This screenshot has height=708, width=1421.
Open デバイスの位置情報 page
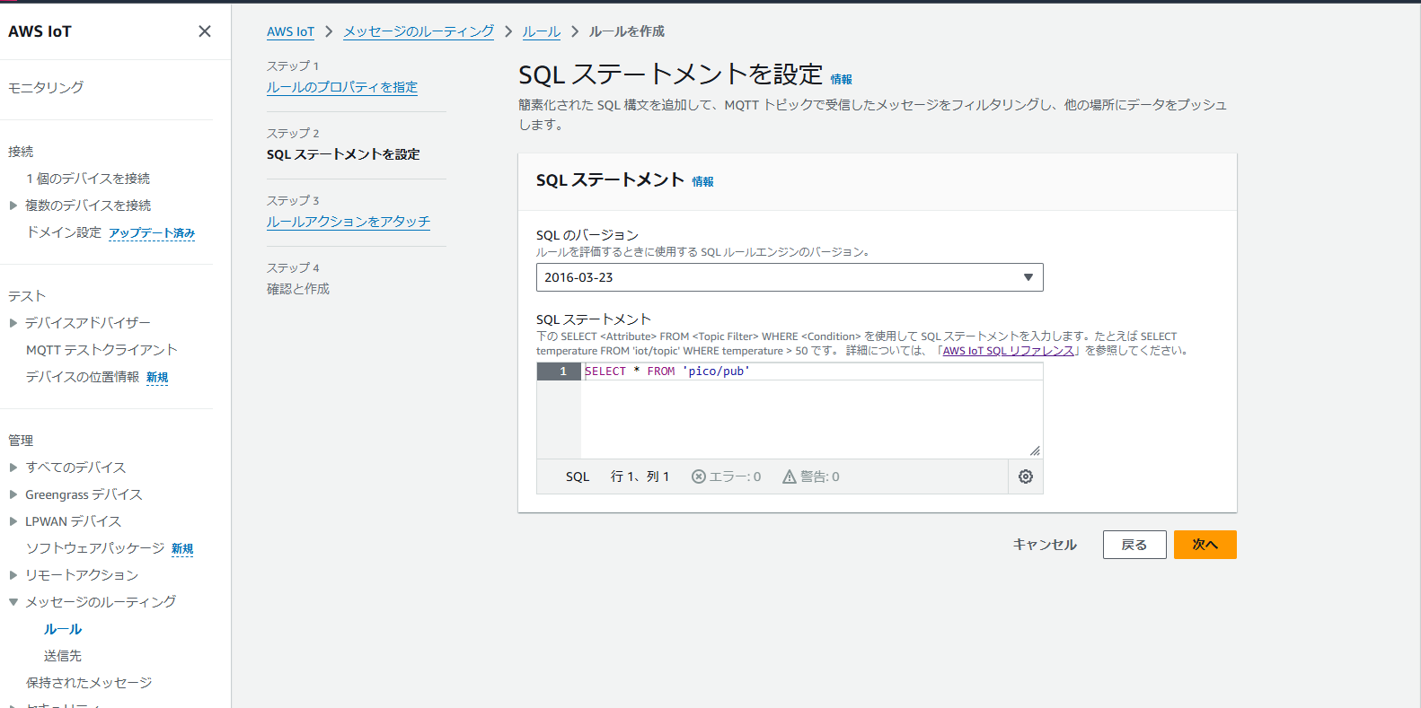pos(83,377)
